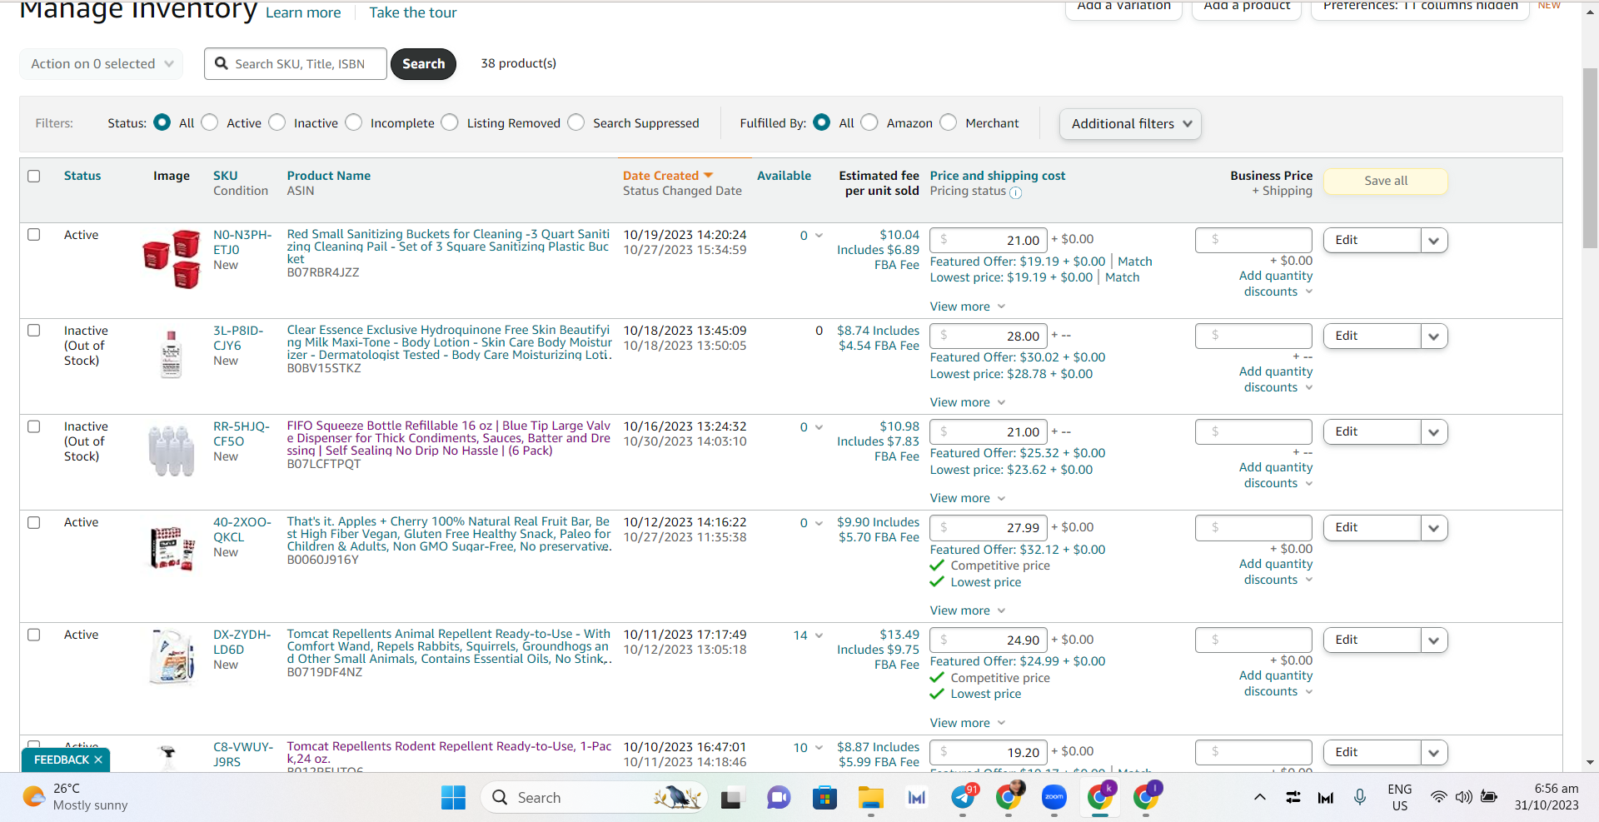Close the FEEDBACK tab with X
The height and width of the screenshot is (822, 1599).
tap(98, 760)
